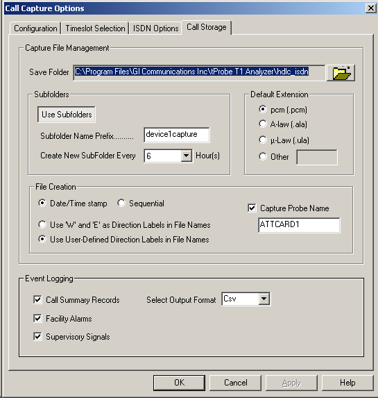Select the pcm (.pcm) extension option
The image size is (378, 398).
coord(263,110)
